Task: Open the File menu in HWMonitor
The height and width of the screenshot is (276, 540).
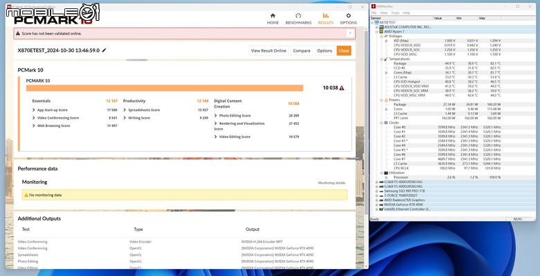Action: pos(374,12)
